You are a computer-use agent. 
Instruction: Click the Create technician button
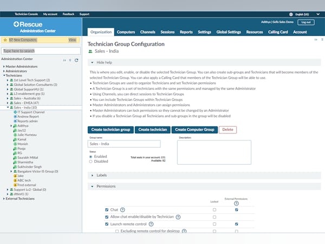153,130
